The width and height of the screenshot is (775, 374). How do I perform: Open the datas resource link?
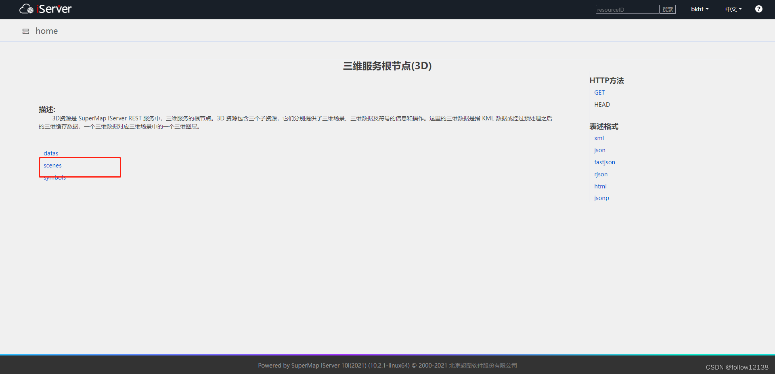click(x=51, y=153)
